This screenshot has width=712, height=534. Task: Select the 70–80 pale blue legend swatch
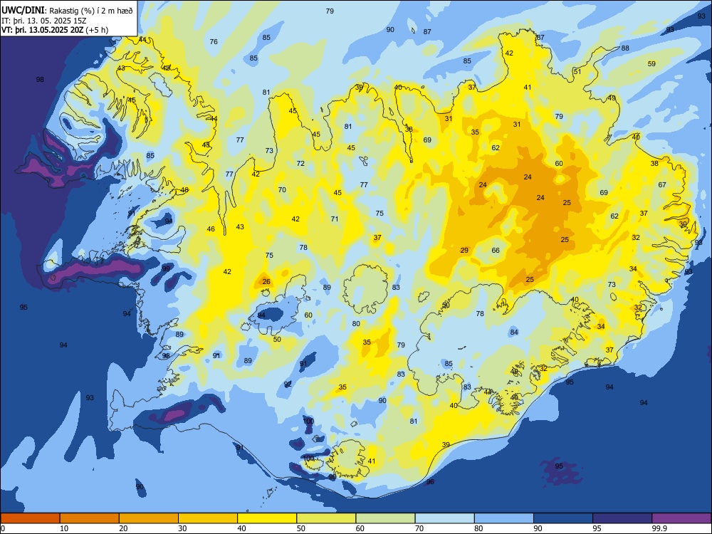point(444,518)
